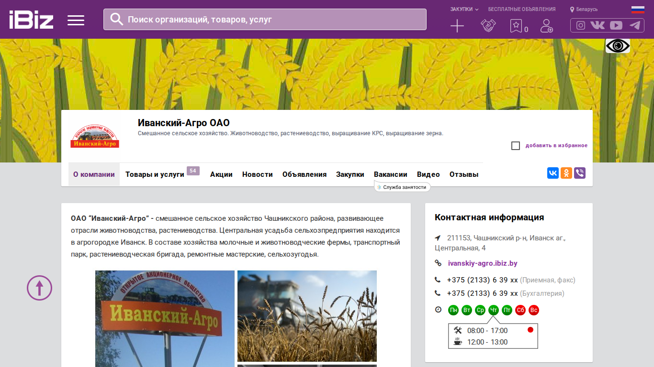
Task: Click the Russian flag language icon
Action: [638, 9]
